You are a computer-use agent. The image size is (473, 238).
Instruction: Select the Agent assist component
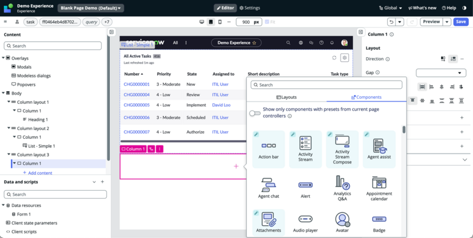(379, 149)
